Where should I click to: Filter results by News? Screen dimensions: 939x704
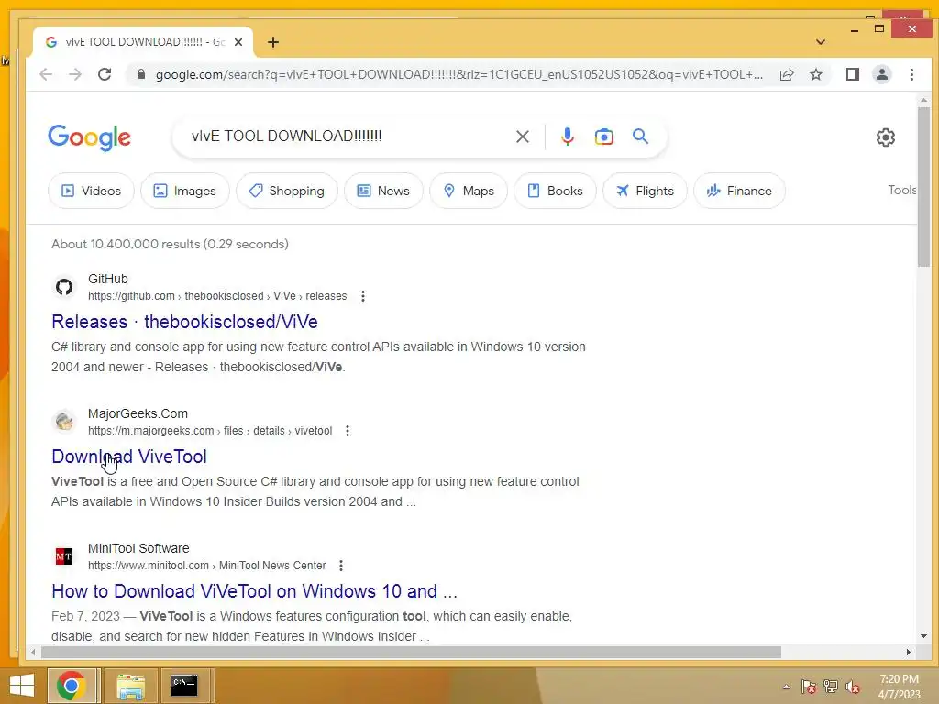pos(383,191)
